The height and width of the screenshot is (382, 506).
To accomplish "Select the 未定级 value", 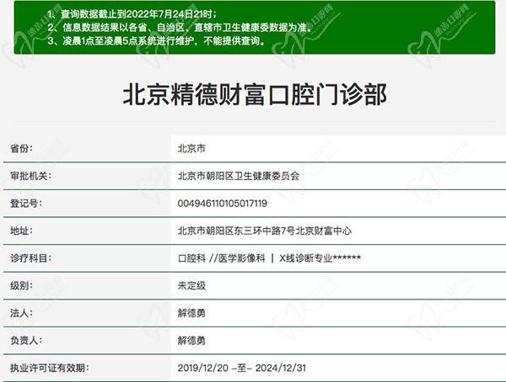I will pyautogui.click(x=191, y=286).
